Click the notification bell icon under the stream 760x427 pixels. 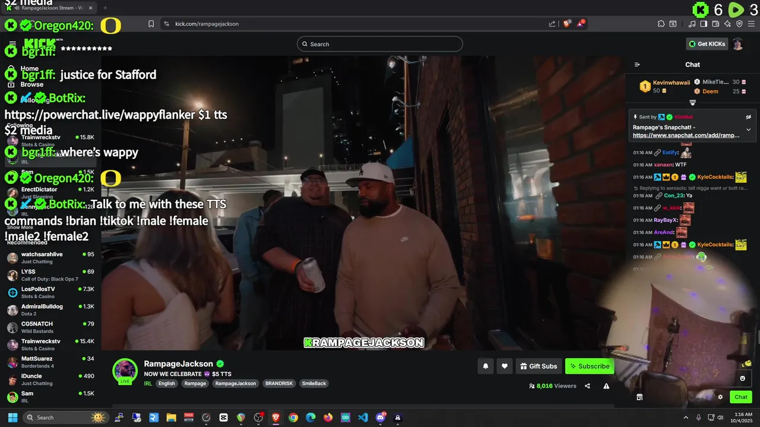click(x=486, y=367)
